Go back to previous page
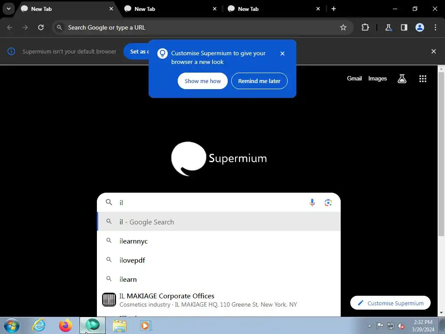Viewport: 445px width, 334px height. coord(10,27)
